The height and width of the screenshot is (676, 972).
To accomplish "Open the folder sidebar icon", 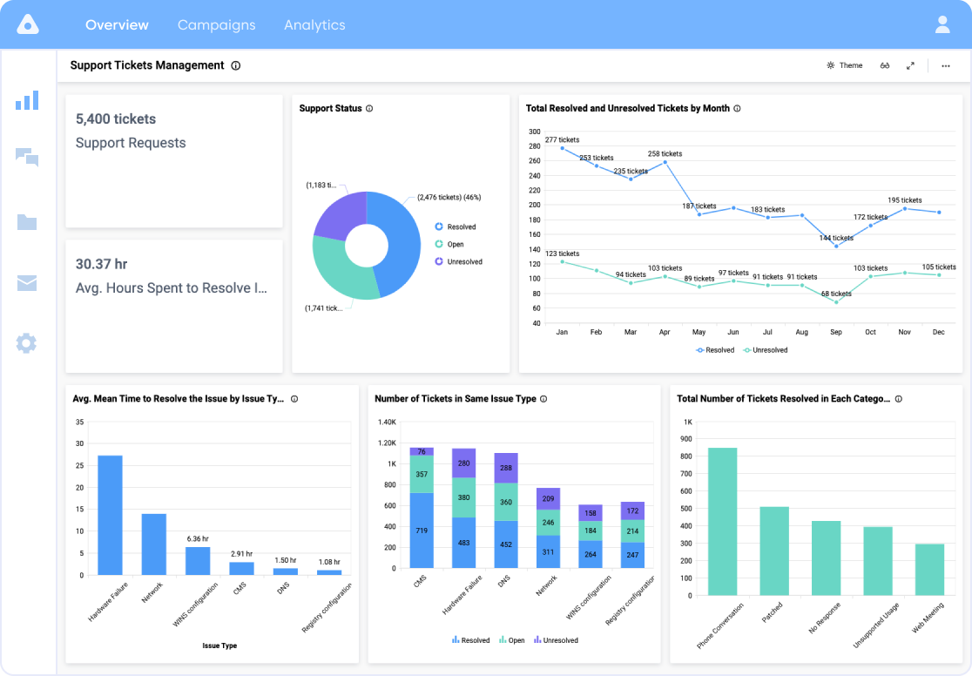I will pyautogui.click(x=27, y=222).
